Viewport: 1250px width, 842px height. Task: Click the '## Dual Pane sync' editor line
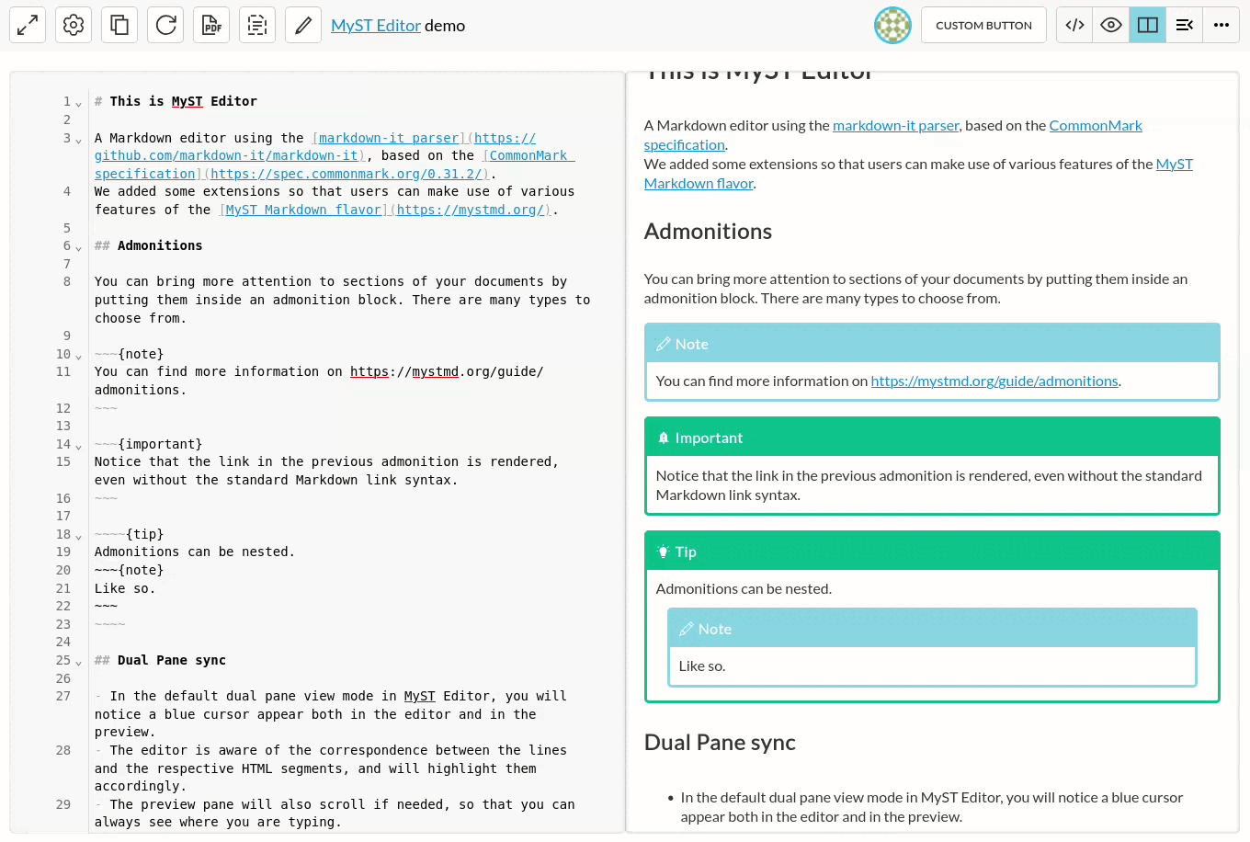tap(160, 660)
